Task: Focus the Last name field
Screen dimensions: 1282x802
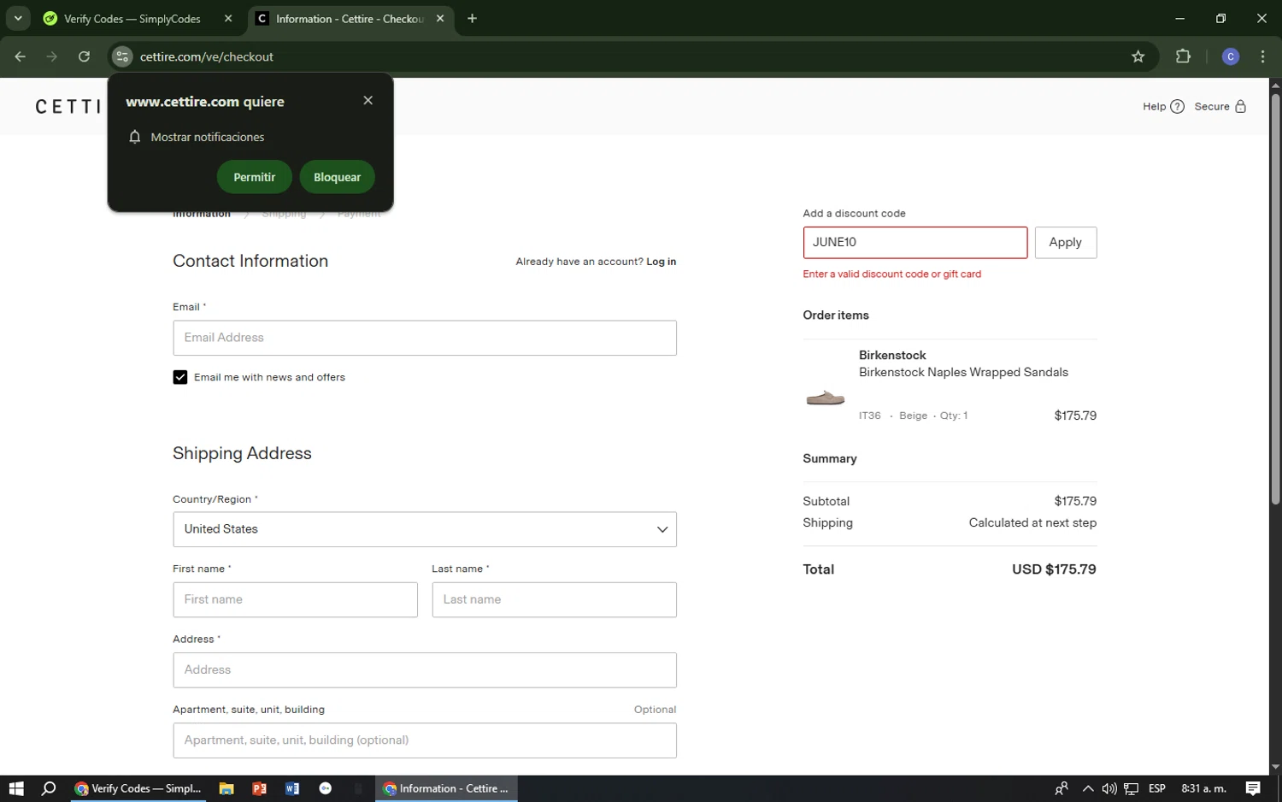Action: point(554,599)
